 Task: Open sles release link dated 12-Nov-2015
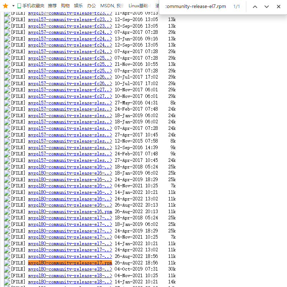[70, 141]
